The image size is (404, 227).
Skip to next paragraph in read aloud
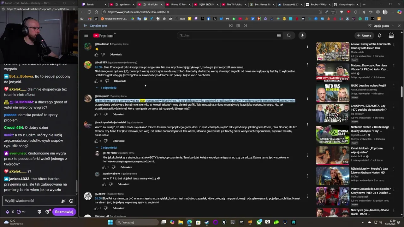click(245, 26)
